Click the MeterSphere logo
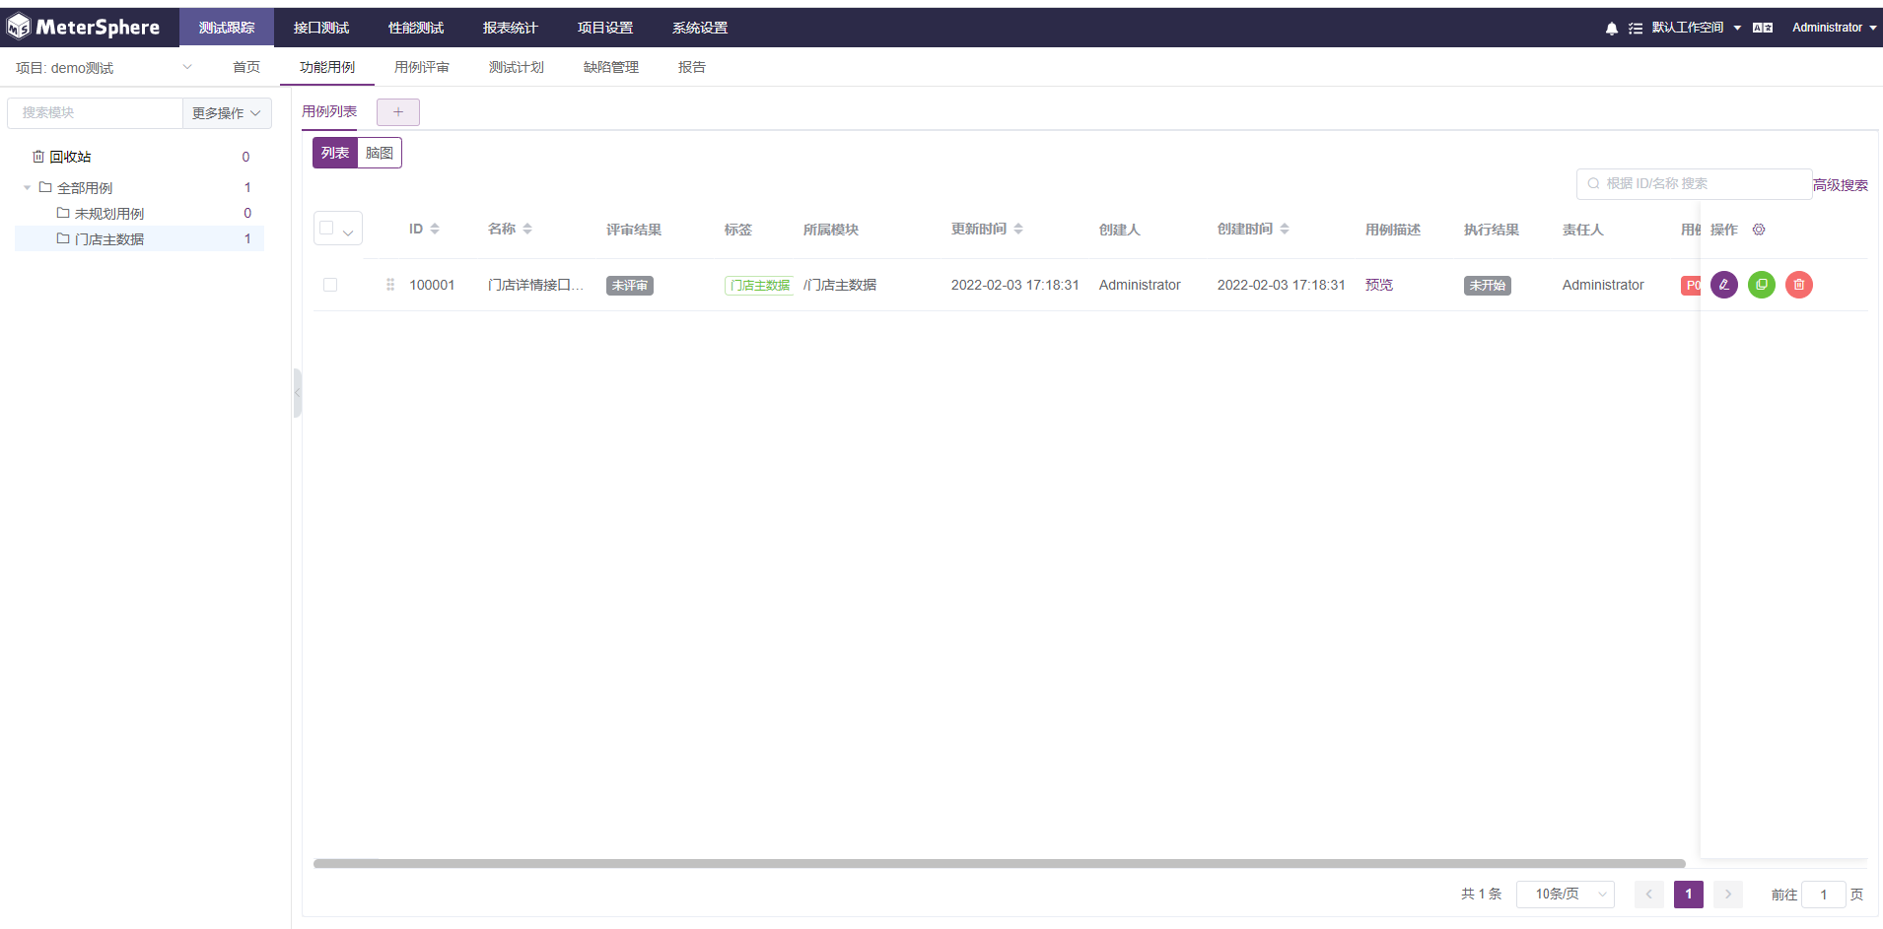The height and width of the screenshot is (929, 1883). tap(83, 27)
